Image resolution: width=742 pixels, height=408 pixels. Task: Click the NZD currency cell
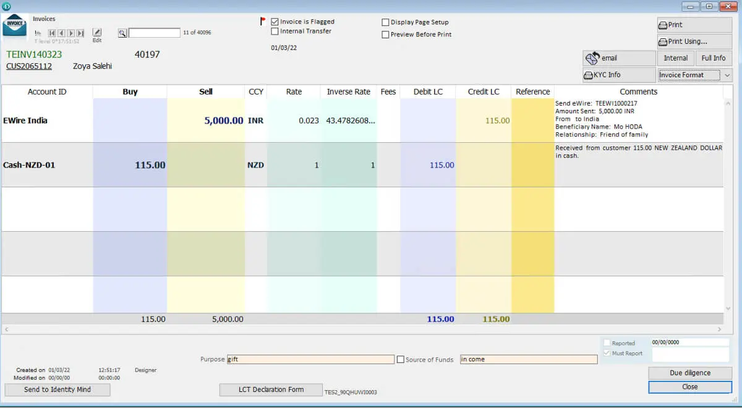coord(255,165)
